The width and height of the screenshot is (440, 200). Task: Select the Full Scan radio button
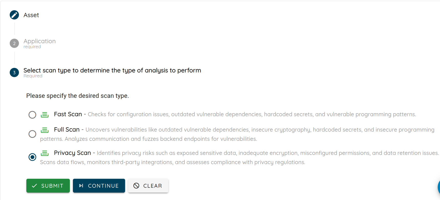coord(32,134)
